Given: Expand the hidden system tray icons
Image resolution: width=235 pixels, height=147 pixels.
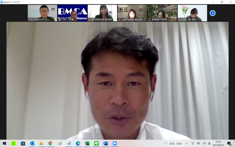Looking at the screenshot, I should coord(186,144).
